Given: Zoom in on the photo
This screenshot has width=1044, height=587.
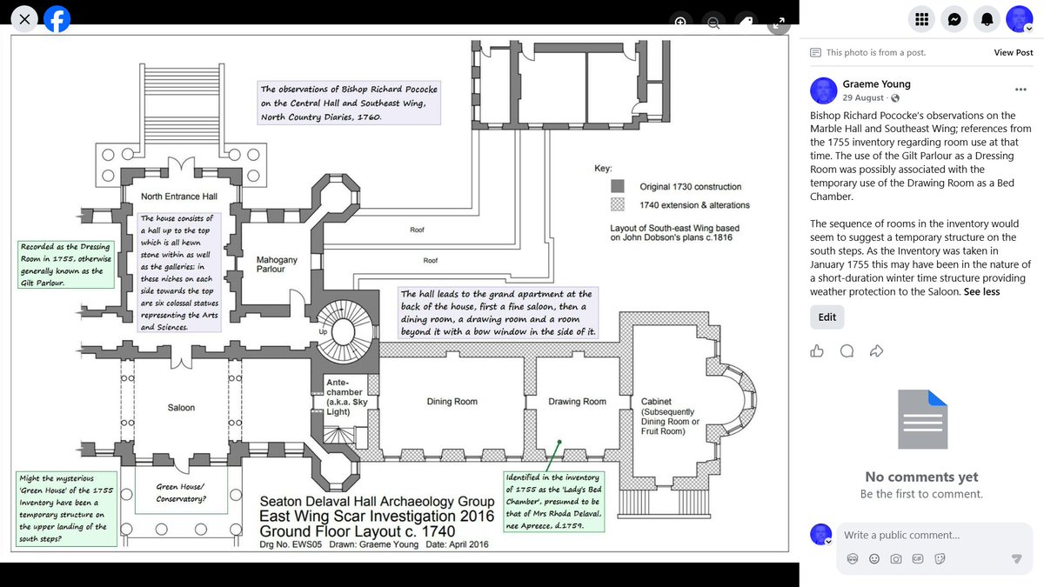Looking at the screenshot, I should click(x=680, y=22).
